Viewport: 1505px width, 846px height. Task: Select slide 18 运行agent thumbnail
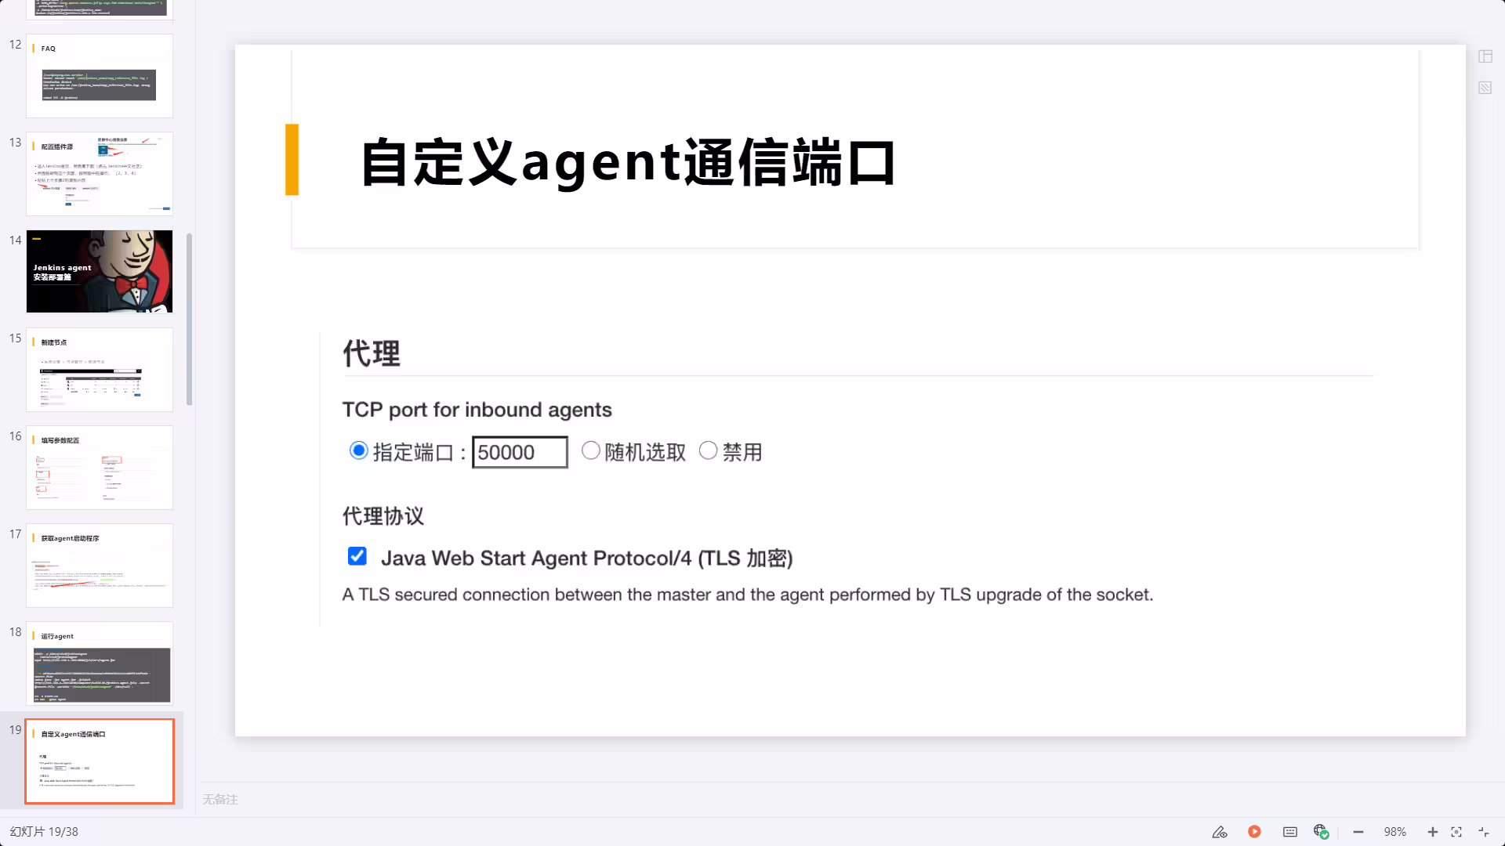(100, 663)
